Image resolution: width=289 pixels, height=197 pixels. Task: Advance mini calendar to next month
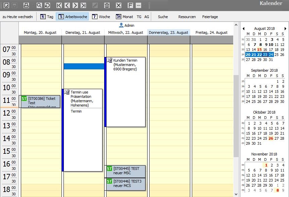pyautogui.click(x=286, y=29)
